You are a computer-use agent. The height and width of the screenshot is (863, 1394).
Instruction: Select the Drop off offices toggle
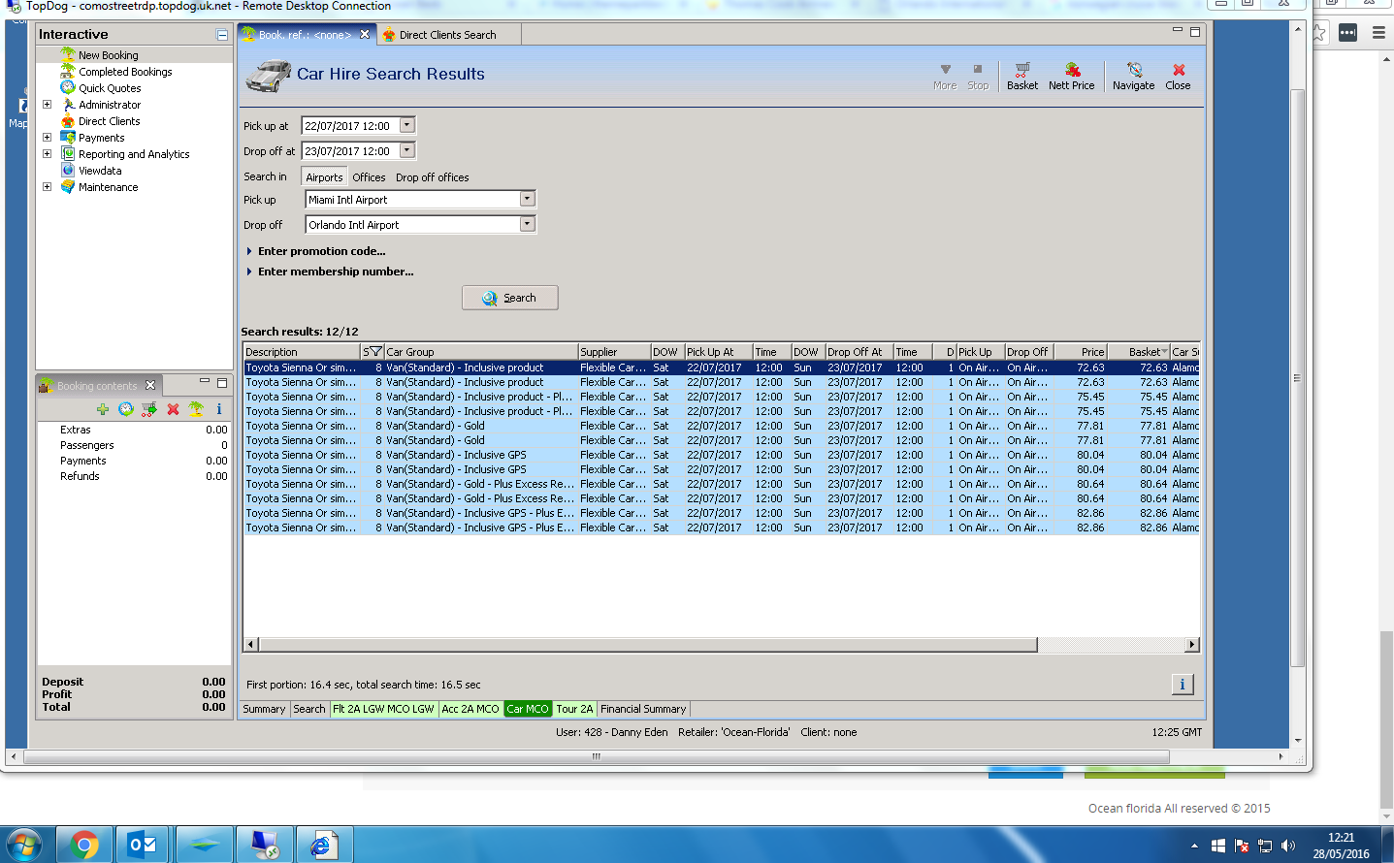432,177
